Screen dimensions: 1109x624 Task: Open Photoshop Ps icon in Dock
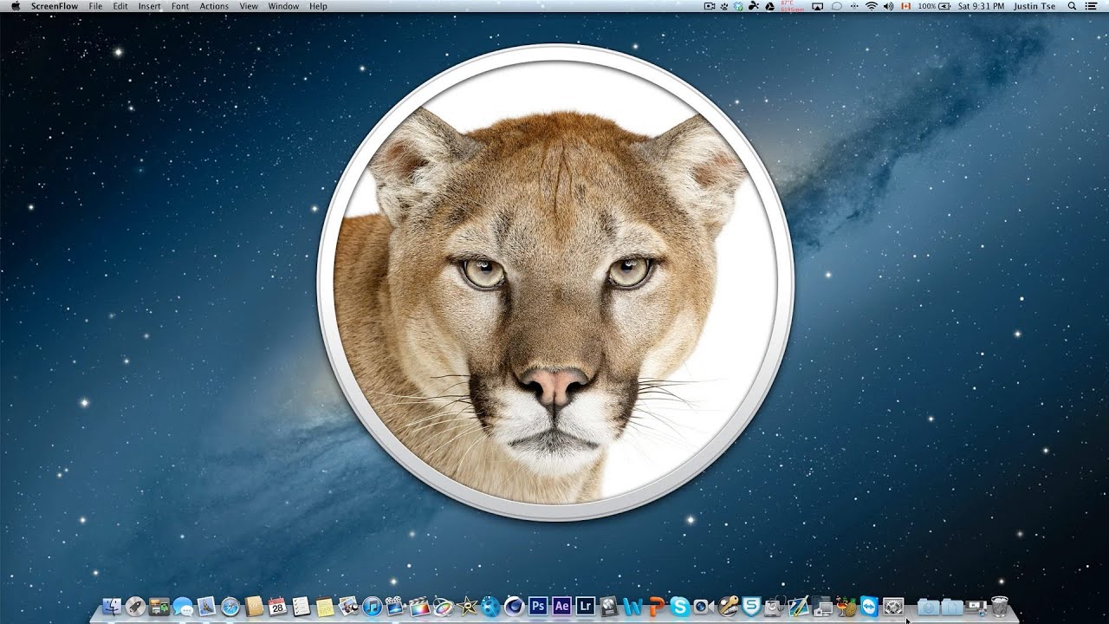pyautogui.click(x=538, y=607)
